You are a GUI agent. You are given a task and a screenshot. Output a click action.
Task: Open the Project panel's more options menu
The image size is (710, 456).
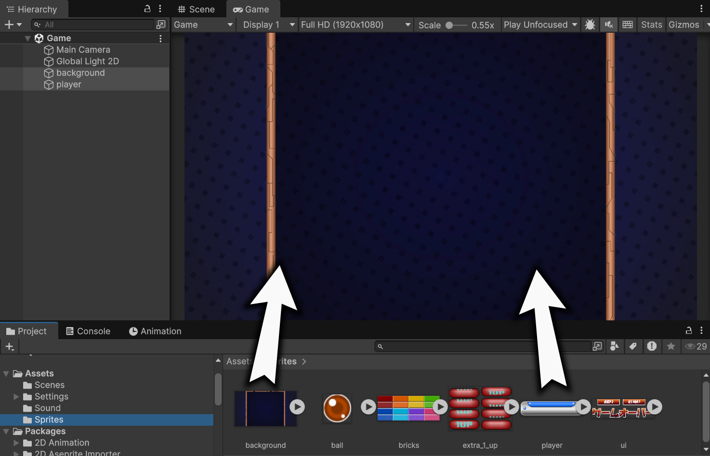coord(701,330)
